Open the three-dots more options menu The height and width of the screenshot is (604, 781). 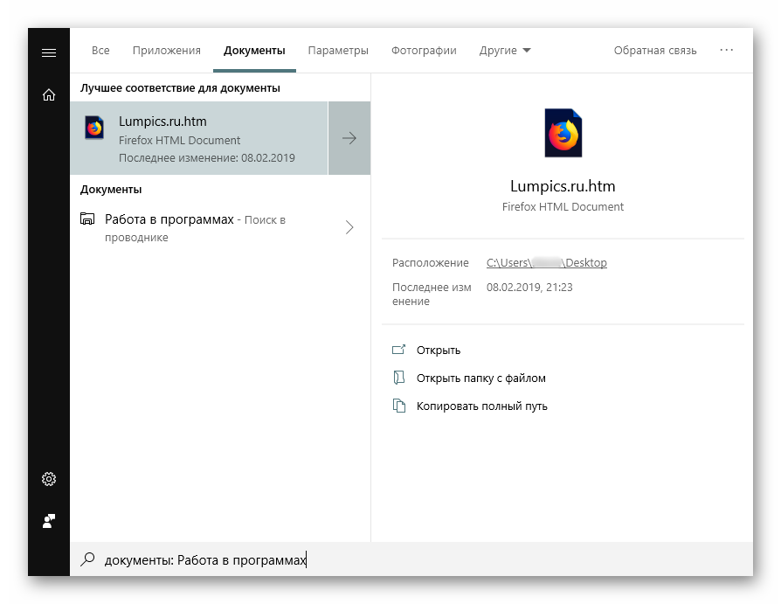coord(727,50)
